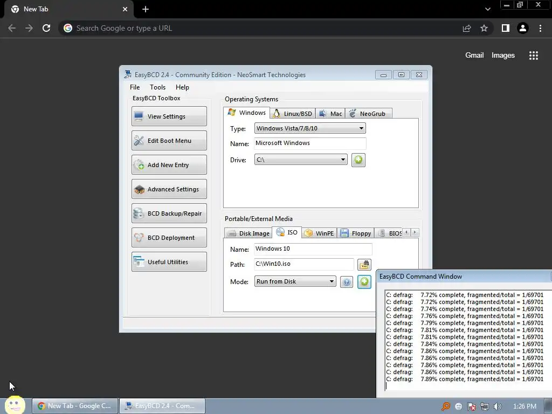The width and height of the screenshot is (552, 414).
Task: Expand the Drive C:\ dropdown
Action: 301,160
